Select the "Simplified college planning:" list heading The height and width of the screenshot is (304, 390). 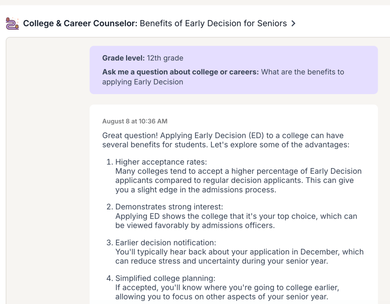(165, 278)
